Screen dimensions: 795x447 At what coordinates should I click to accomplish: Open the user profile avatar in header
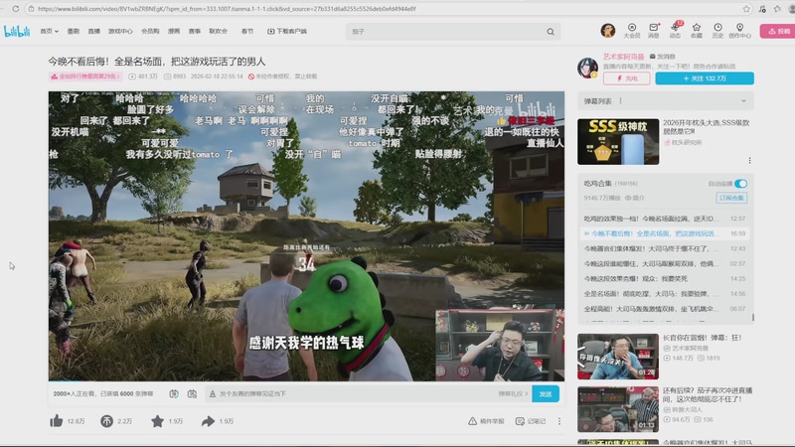(x=607, y=31)
